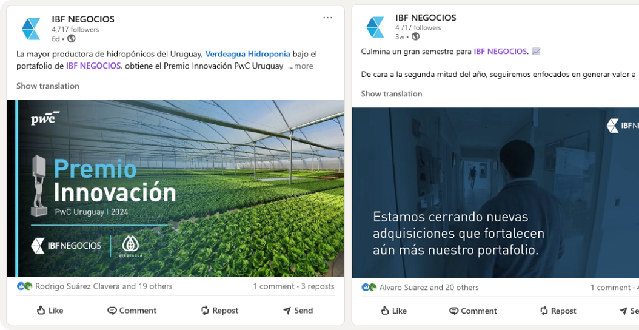639x330 pixels.
Task: Repost the 'Culmina un gran semestre' post
Action: pos(558,311)
